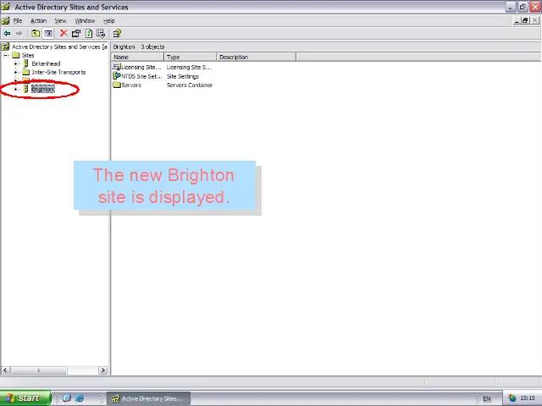Open Internet Explorer from quick launch
The height and width of the screenshot is (406, 542).
coord(80,398)
